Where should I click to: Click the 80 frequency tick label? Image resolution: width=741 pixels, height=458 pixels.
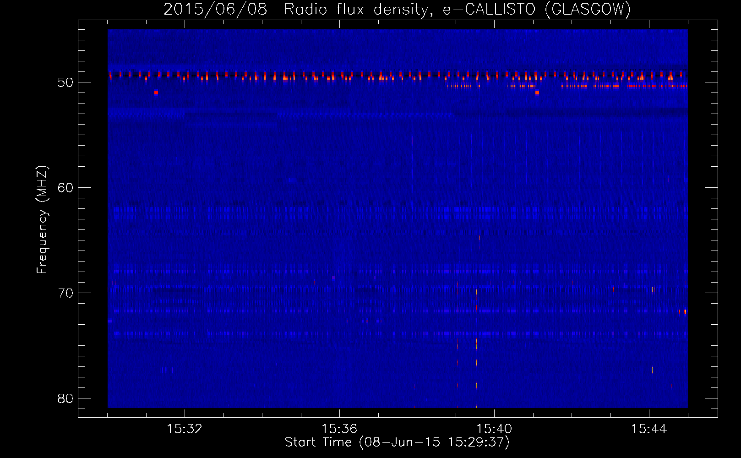[65, 398]
